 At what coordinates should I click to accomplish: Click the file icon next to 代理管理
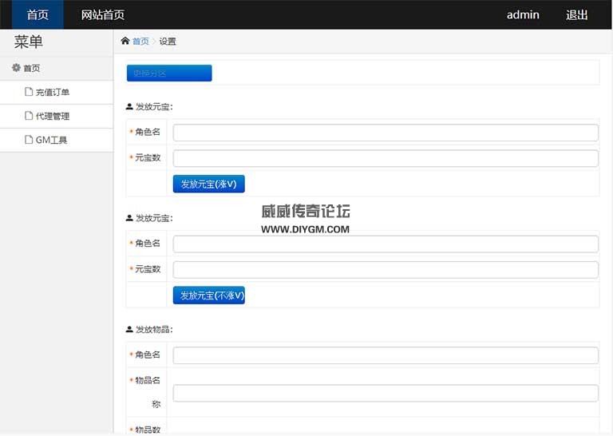pyautogui.click(x=29, y=116)
